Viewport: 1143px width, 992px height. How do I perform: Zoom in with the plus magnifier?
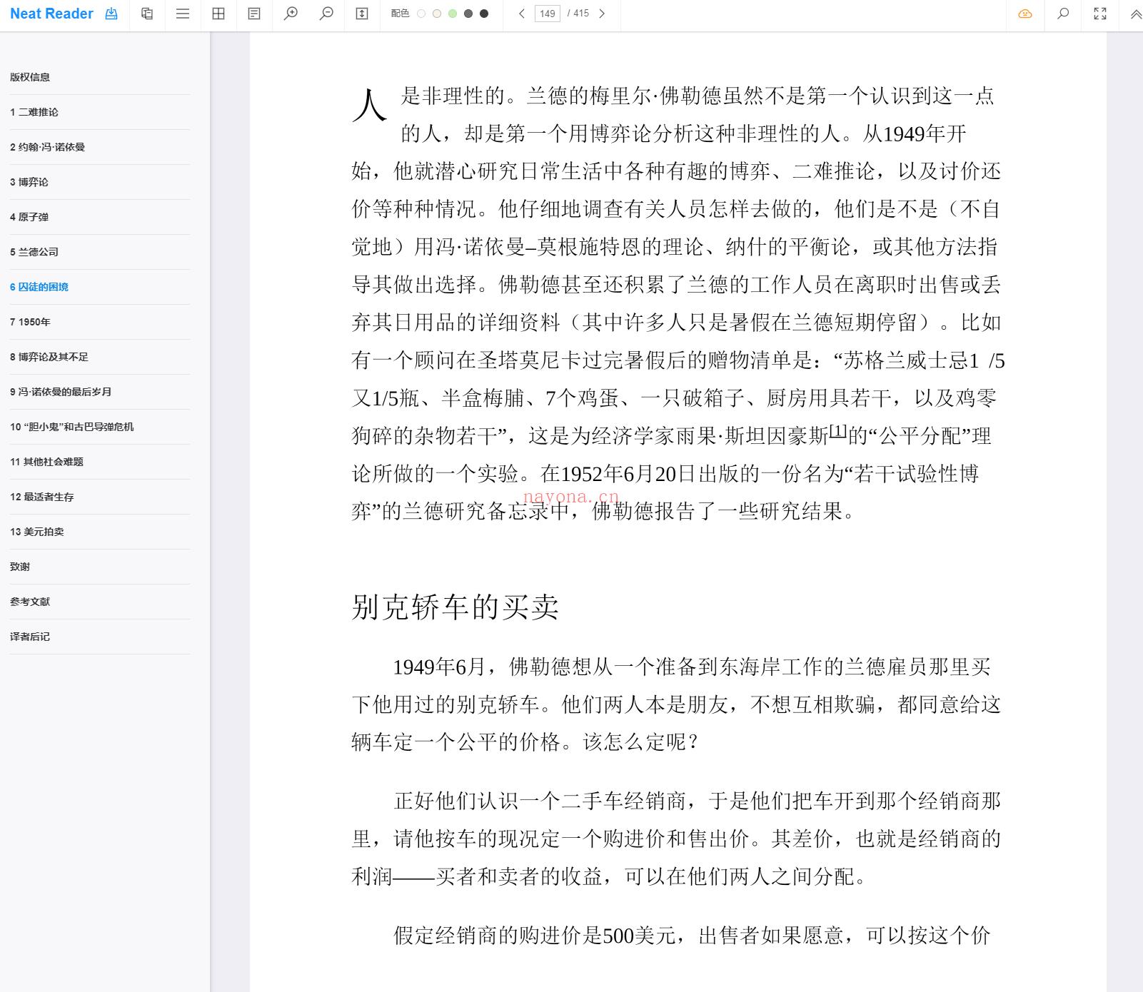tap(291, 14)
